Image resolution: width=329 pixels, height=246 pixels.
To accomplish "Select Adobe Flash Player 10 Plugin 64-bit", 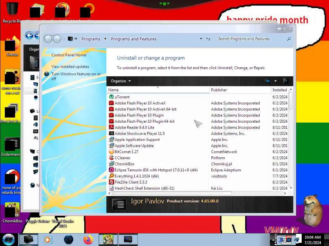I will pyautogui.click(x=145, y=121).
